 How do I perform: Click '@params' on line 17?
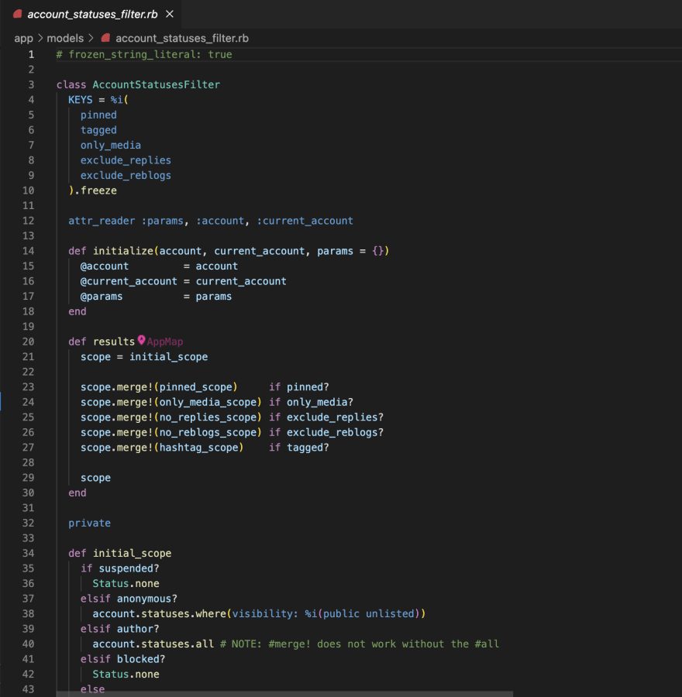pyautogui.click(x=102, y=296)
